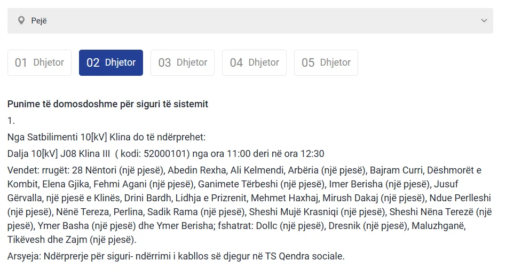Open the Pejë city selector
Viewport: 506px width, 276px height.
250,21
